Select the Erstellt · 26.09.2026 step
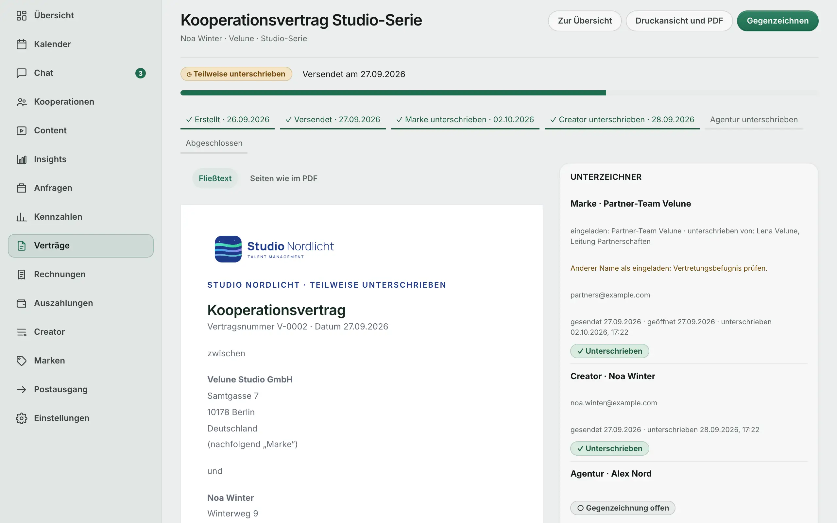This screenshot has height=523, width=837. click(228, 120)
